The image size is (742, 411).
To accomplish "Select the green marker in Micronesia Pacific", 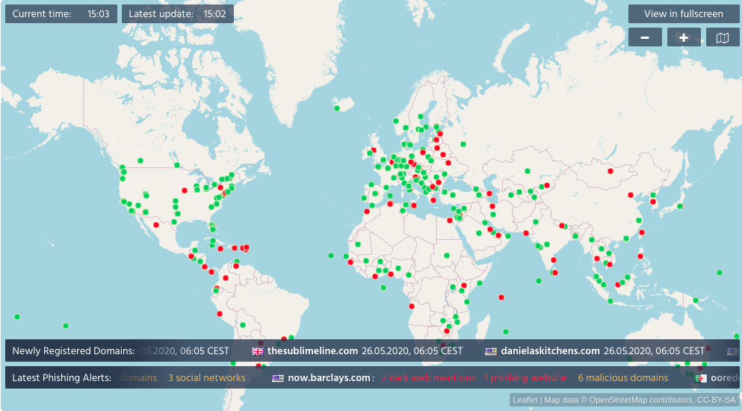I will coord(720,273).
